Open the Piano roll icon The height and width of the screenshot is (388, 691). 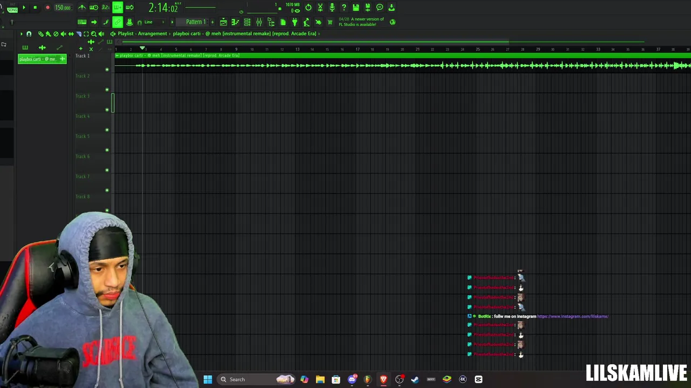235,22
